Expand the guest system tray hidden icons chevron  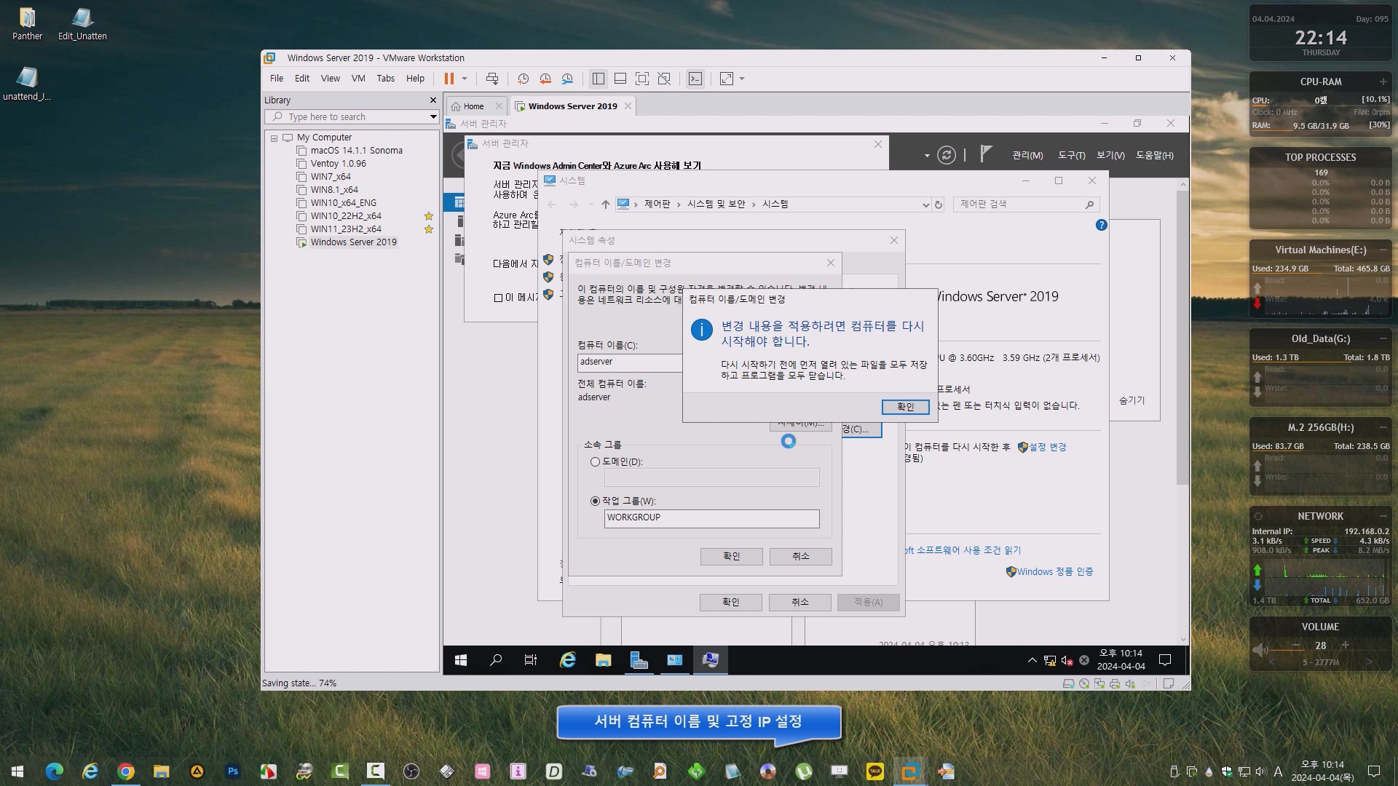(x=1032, y=660)
